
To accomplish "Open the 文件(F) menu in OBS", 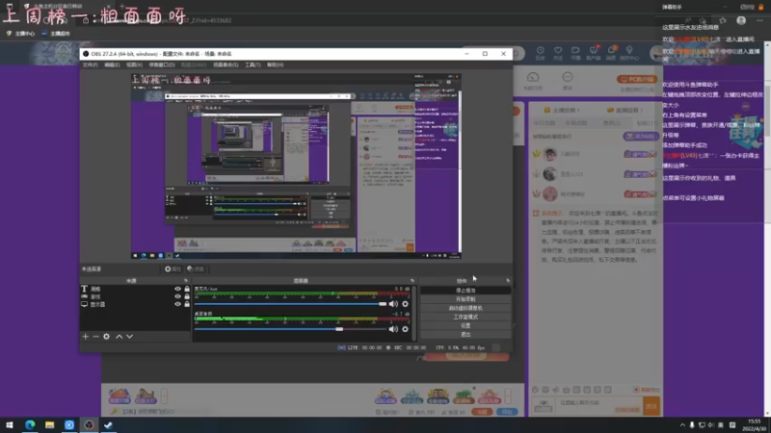I will [x=90, y=64].
